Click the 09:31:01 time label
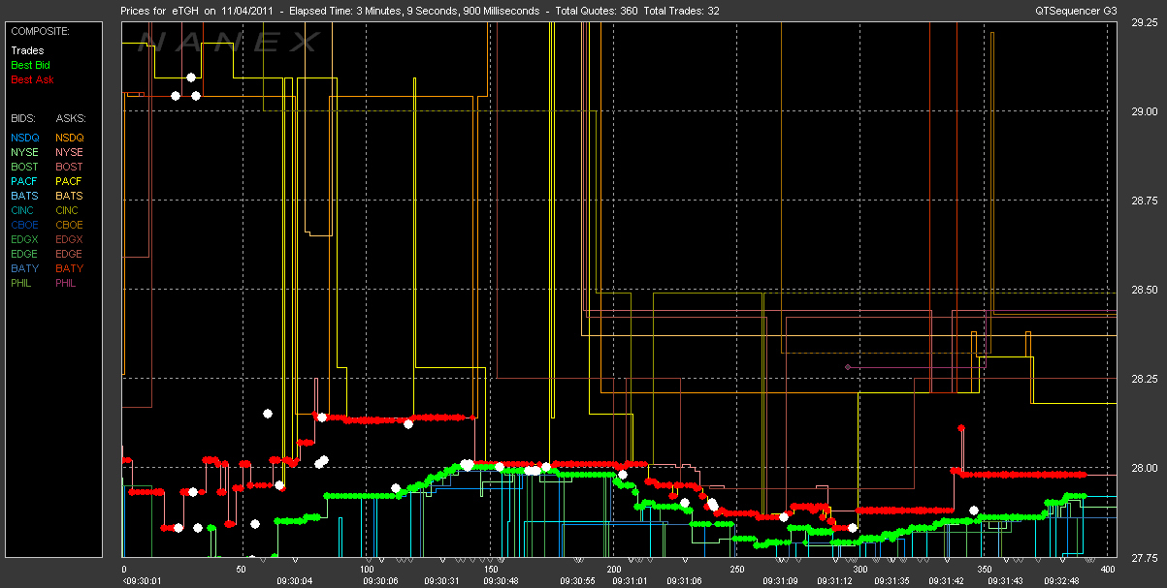 pyautogui.click(x=630, y=581)
